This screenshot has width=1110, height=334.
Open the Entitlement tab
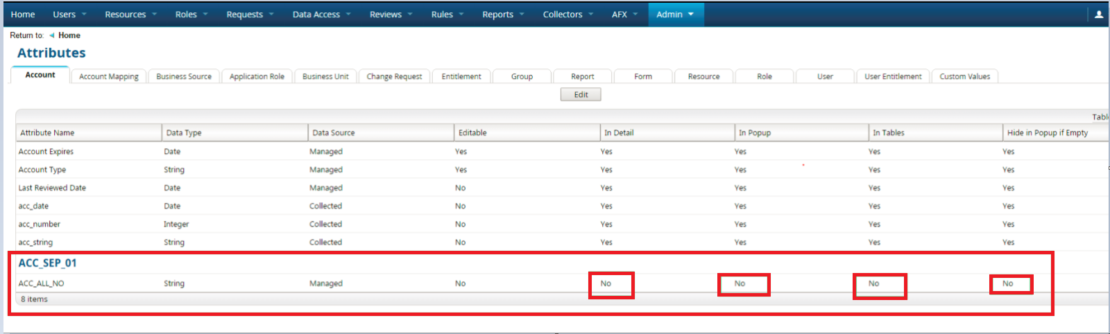pyautogui.click(x=461, y=76)
